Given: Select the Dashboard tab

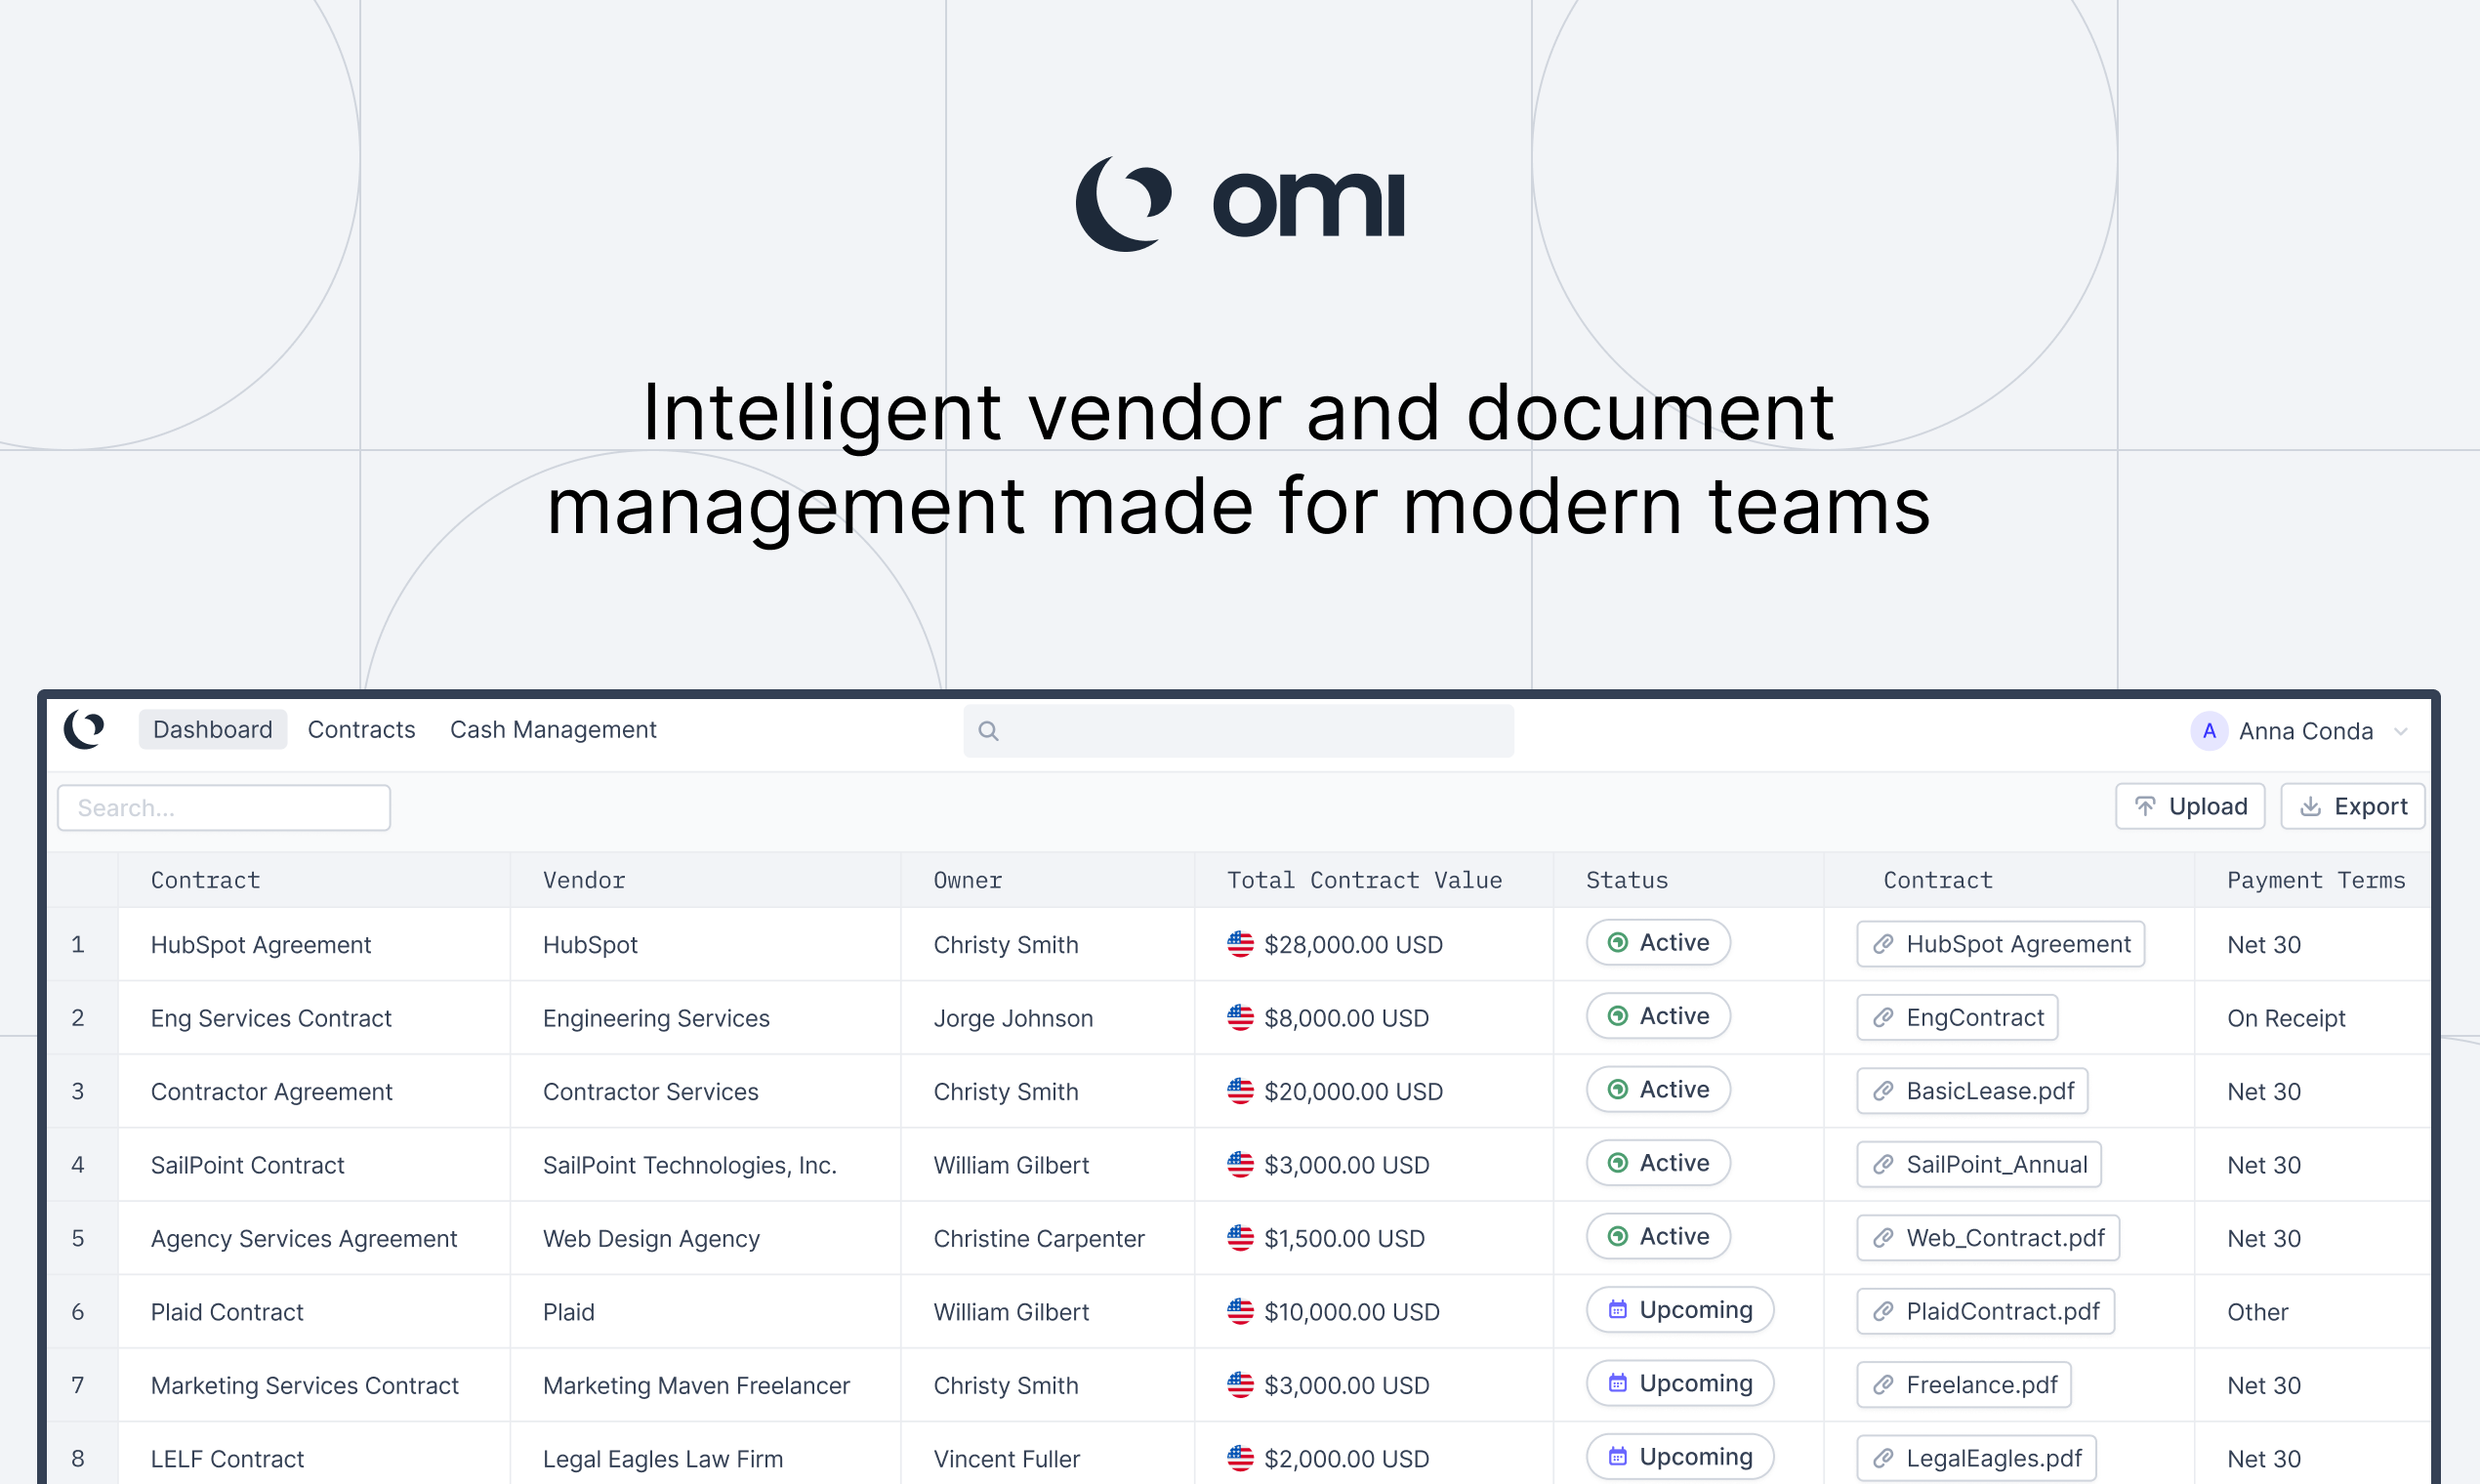Looking at the screenshot, I should (210, 728).
